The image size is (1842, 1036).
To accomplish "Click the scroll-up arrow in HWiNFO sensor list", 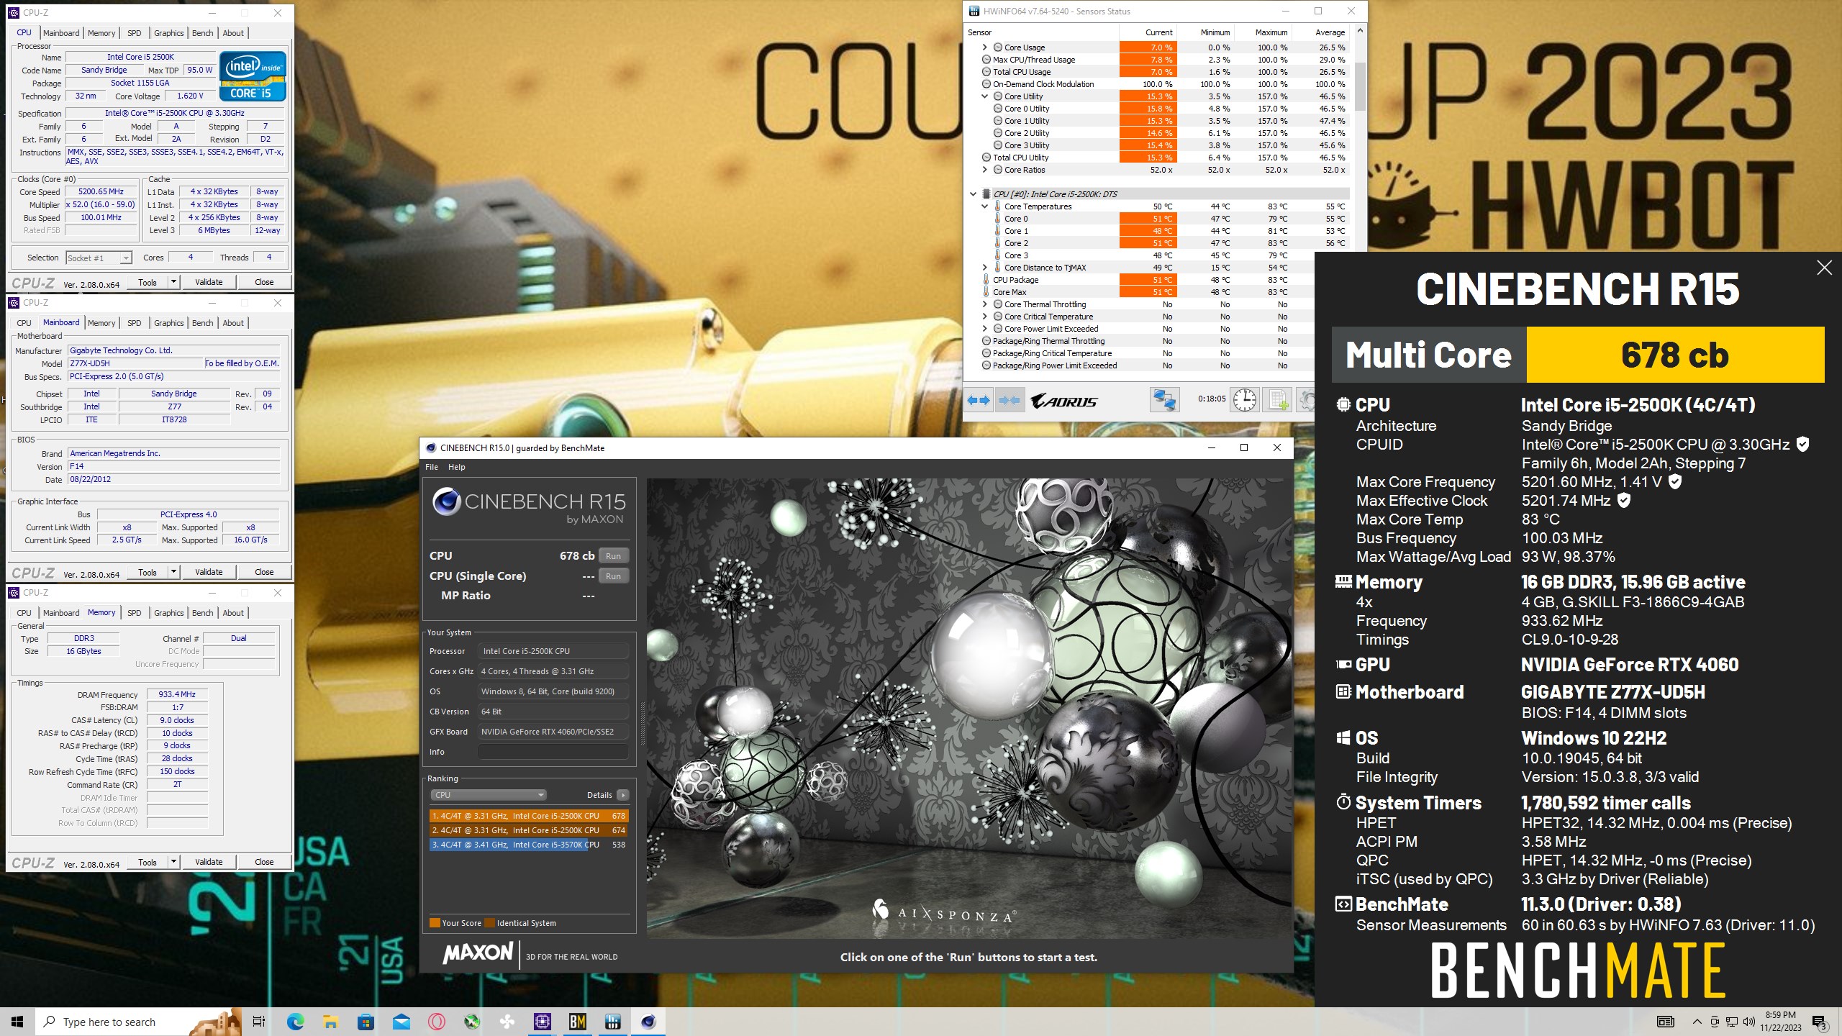I will (x=1360, y=31).
